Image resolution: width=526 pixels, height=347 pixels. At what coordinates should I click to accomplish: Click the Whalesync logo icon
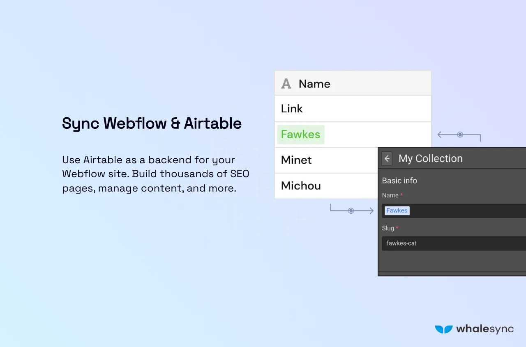pyautogui.click(x=443, y=329)
